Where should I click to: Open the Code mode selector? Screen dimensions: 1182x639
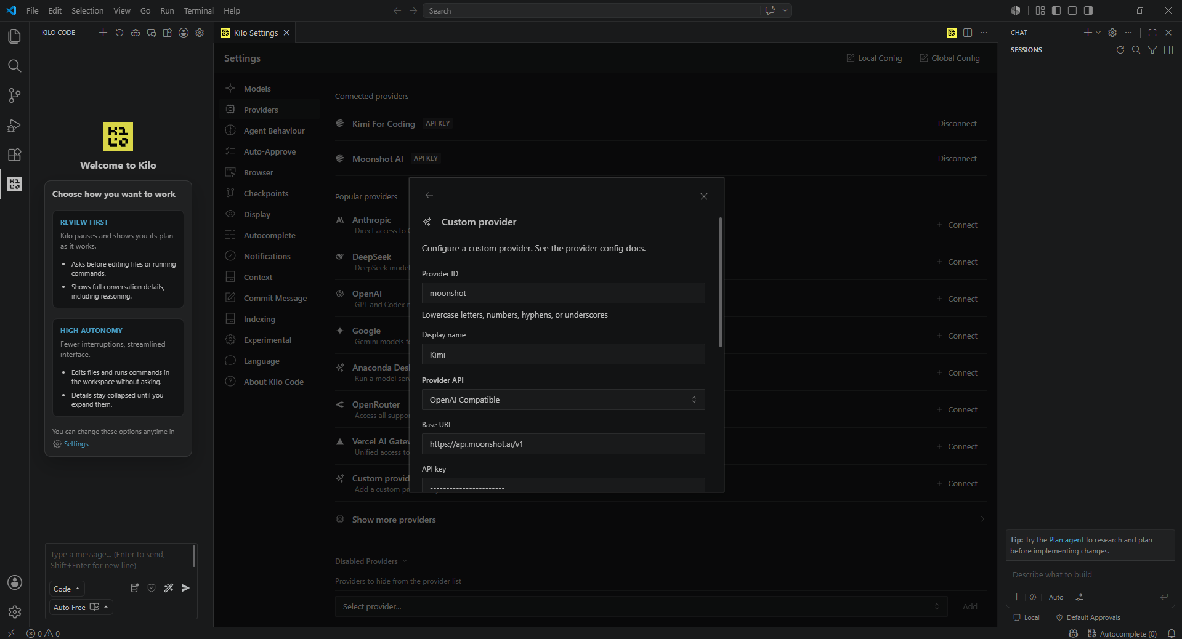pyautogui.click(x=67, y=589)
